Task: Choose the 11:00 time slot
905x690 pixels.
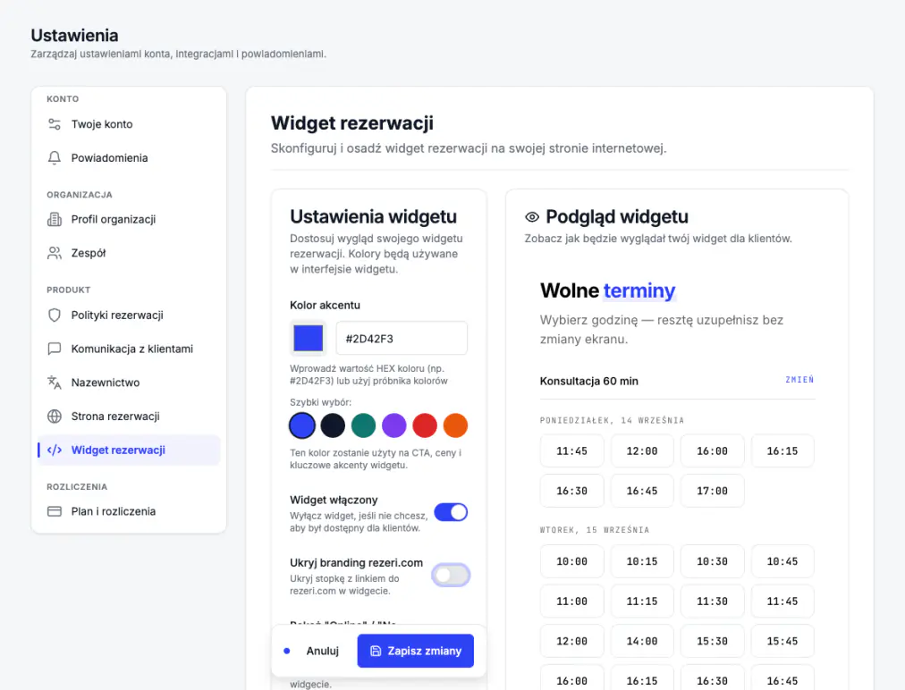Action: 572,602
